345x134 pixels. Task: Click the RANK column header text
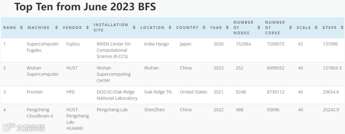10,27
